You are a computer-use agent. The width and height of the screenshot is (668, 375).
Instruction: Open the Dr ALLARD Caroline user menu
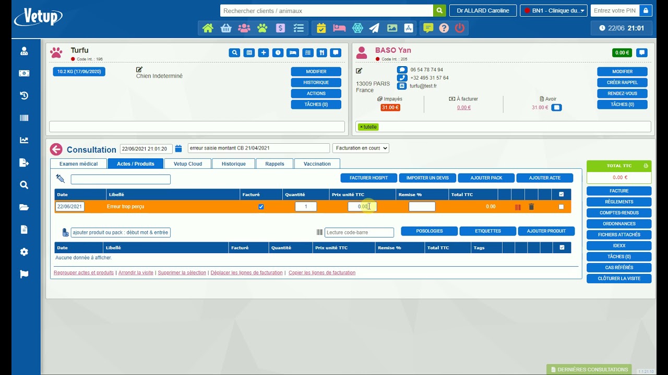483,10
